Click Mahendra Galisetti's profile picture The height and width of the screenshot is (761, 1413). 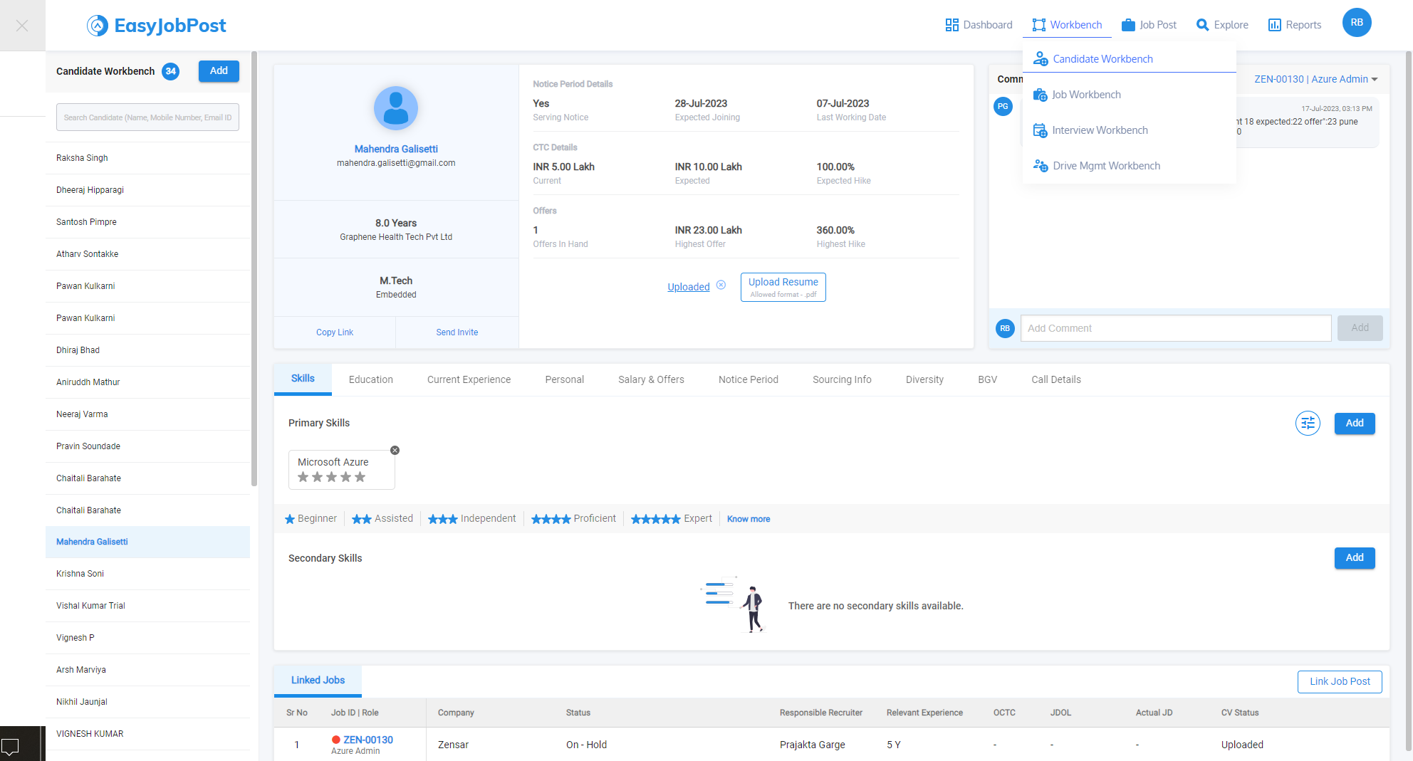point(396,108)
